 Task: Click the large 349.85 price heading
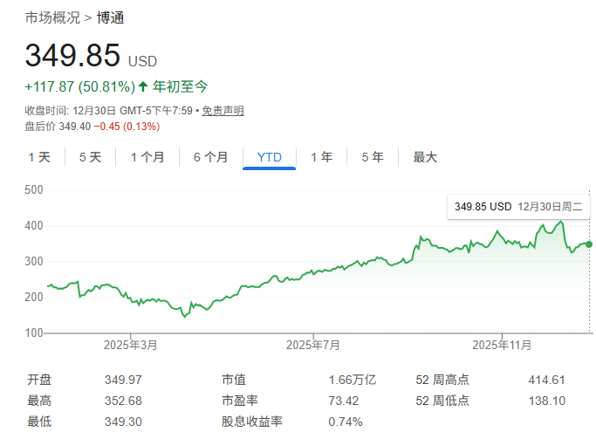72,55
